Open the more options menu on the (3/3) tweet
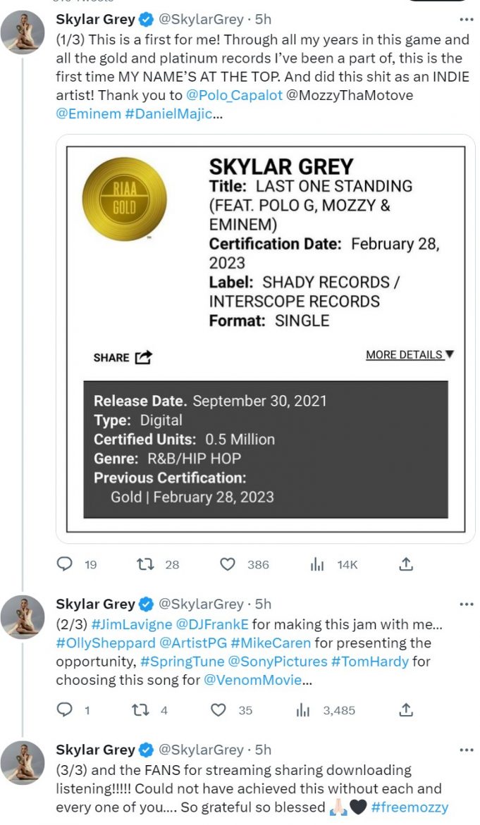Viewport: 480px width, 825px height. pyautogui.click(x=466, y=750)
